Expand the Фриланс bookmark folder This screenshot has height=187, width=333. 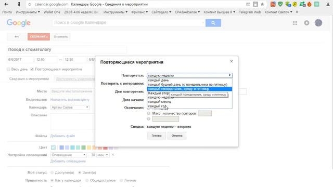[x=139, y=12]
